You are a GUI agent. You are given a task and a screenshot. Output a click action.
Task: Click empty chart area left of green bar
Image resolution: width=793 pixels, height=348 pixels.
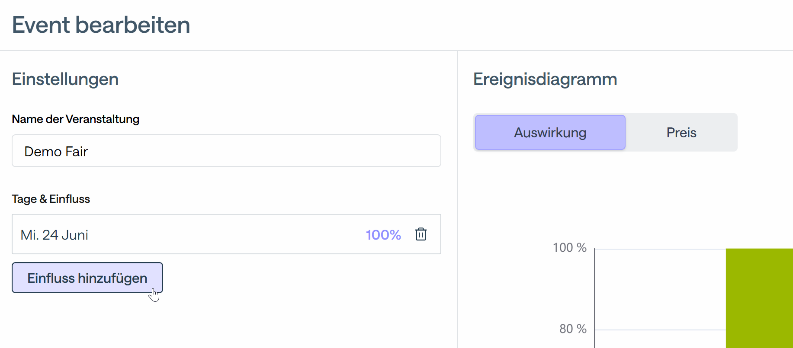coord(660,289)
